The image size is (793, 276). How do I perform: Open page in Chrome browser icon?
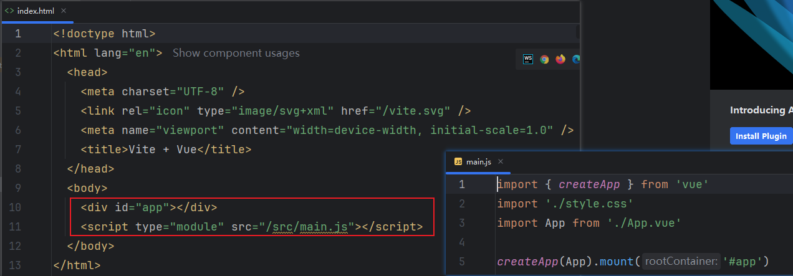point(544,59)
